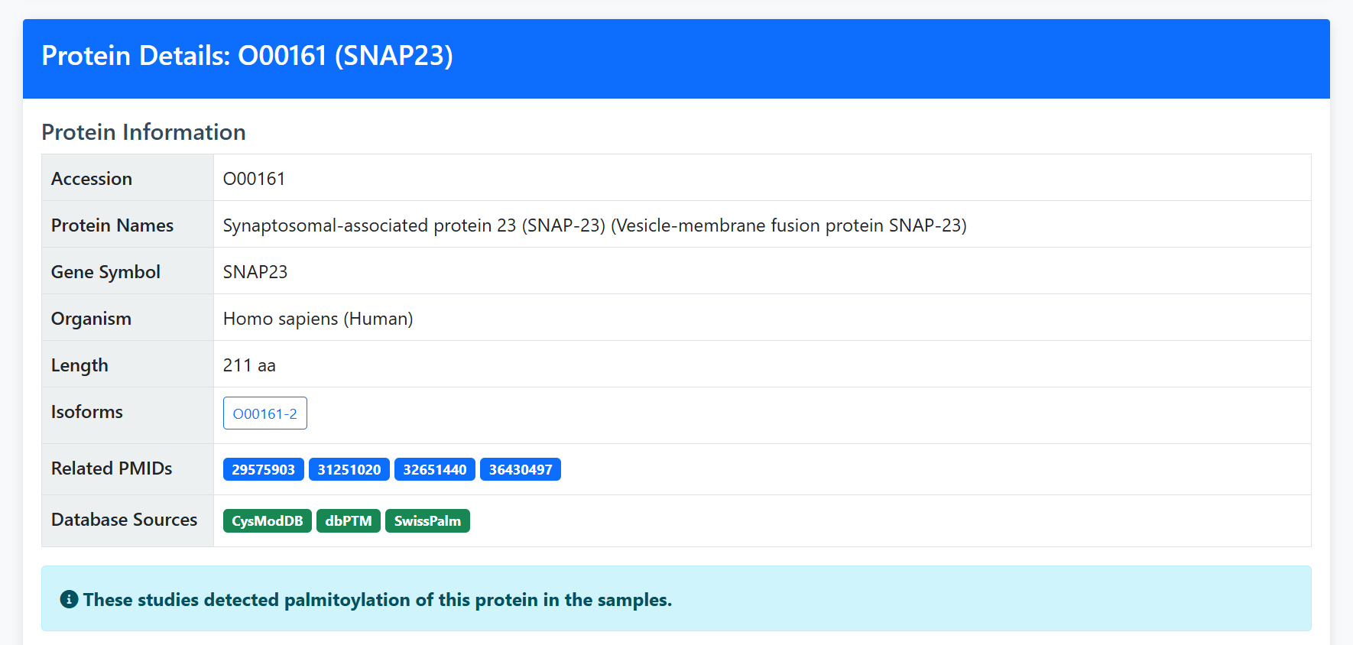Select the SwissPalm database source badge
Viewport: 1353px width, 645px height.
[x=427, y=520]
